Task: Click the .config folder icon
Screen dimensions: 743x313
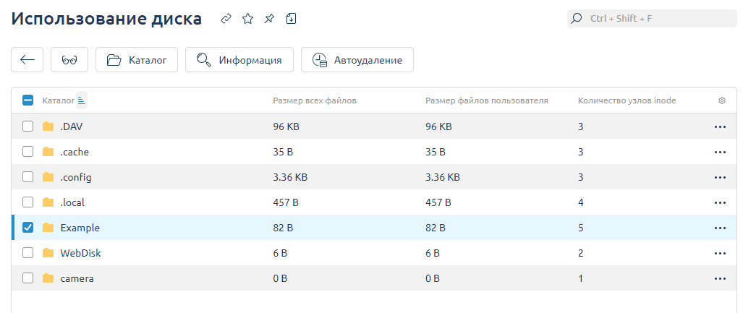Action: (x=48, y=177)
